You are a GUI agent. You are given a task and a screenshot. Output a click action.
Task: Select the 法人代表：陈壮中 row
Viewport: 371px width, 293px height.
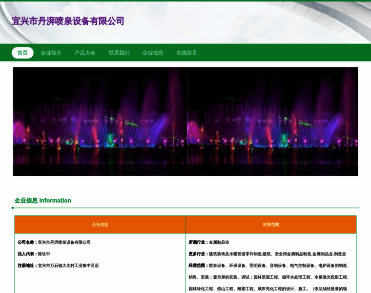tap(34, 254)
